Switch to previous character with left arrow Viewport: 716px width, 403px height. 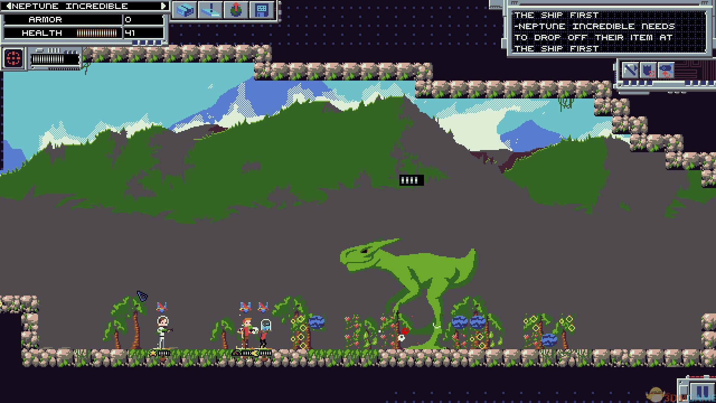(9, 6)
